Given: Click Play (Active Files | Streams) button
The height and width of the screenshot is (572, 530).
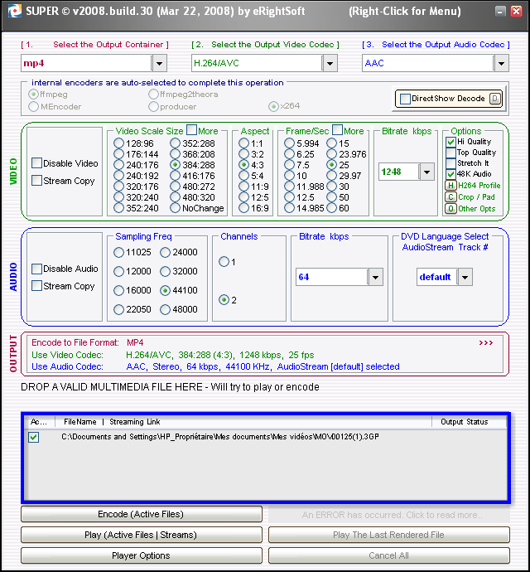Looking at the screenshot, I should click(142, 536).
